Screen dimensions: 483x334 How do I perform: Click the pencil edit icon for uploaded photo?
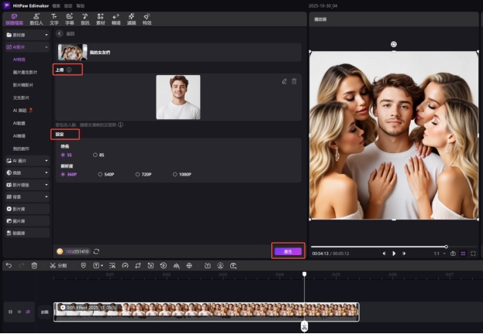pos(285,81)
